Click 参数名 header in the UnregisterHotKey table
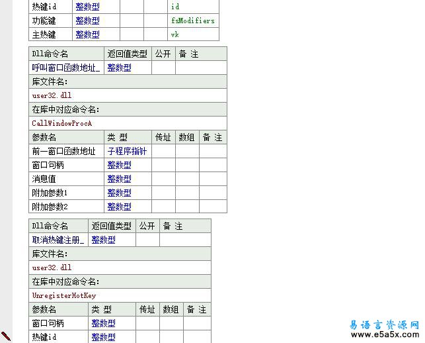 [x=44, y=309]
